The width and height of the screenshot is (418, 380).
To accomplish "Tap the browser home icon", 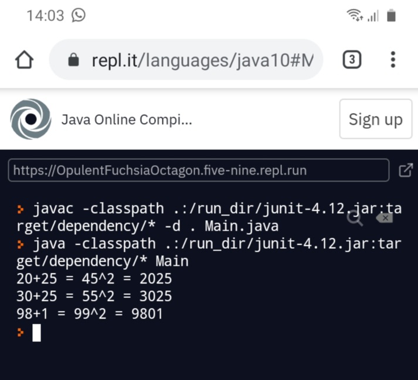I will 24,60.
